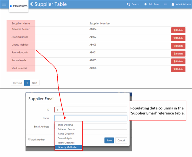
Task: Click the Add Row label
Action: click(154, 4)
